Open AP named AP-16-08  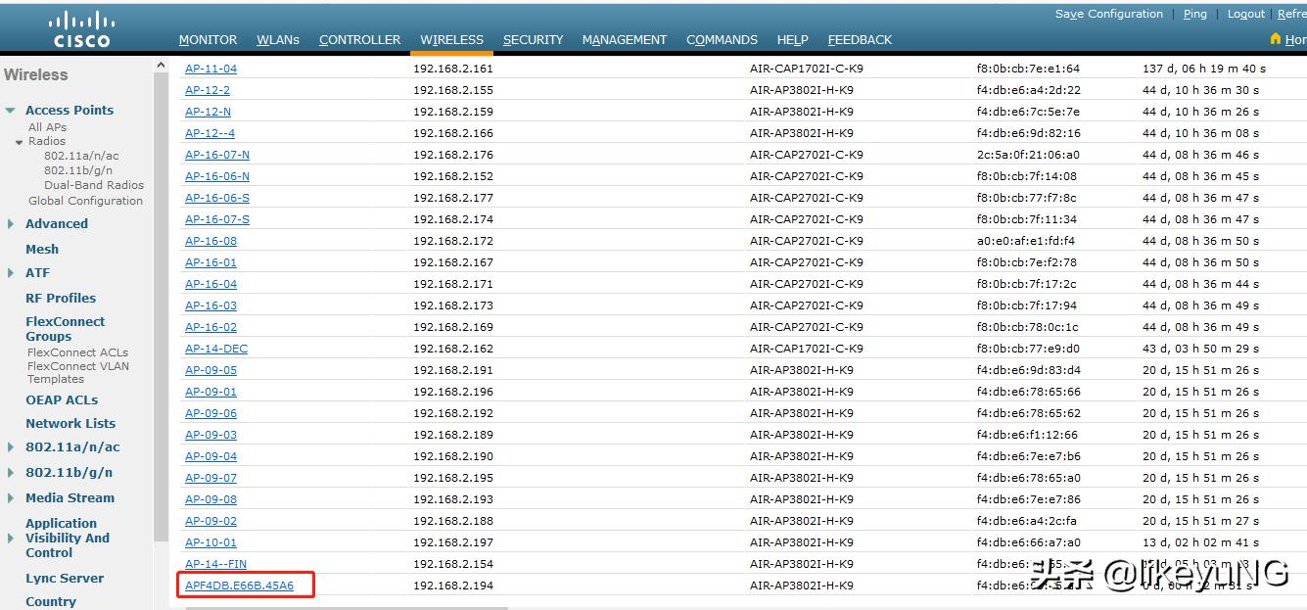click(210, 241)
